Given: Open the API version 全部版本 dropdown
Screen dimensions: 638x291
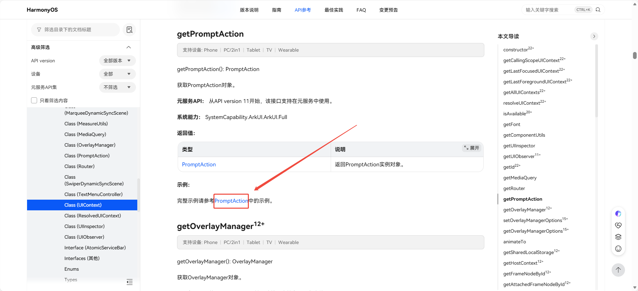Looking at the screenshot, I should point(117,61).
